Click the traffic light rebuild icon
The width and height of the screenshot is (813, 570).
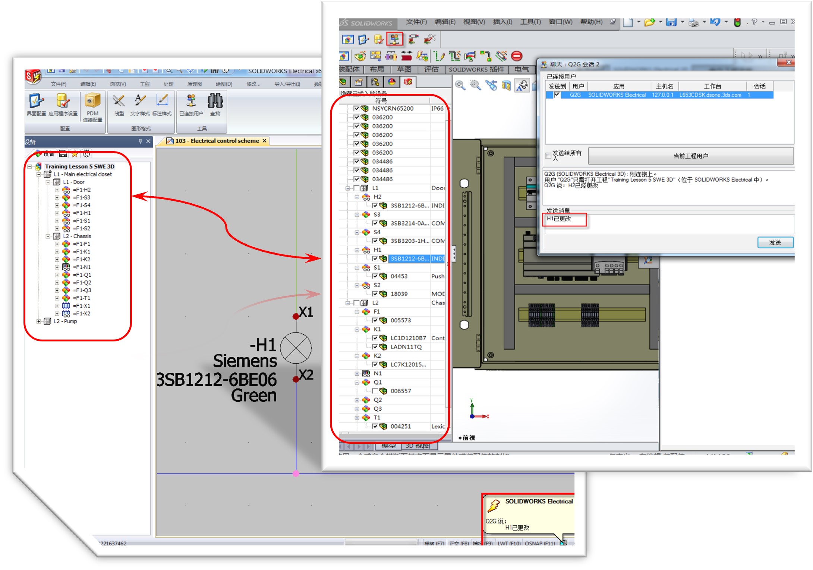pos(737,22)
